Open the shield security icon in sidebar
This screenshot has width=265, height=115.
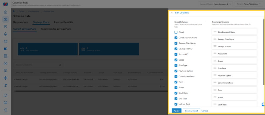click(6, 27)
